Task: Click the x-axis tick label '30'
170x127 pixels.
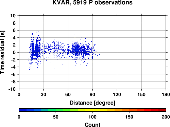Action: 44,94
